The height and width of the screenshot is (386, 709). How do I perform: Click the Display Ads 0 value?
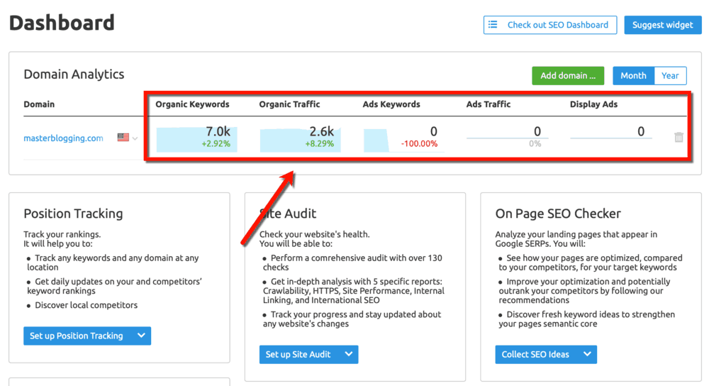pyautogui.click(x=641, y=131)
